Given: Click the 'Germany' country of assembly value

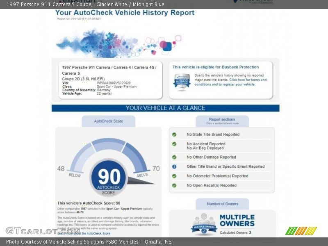Looking at the screenshot, I should pos(104,90).
